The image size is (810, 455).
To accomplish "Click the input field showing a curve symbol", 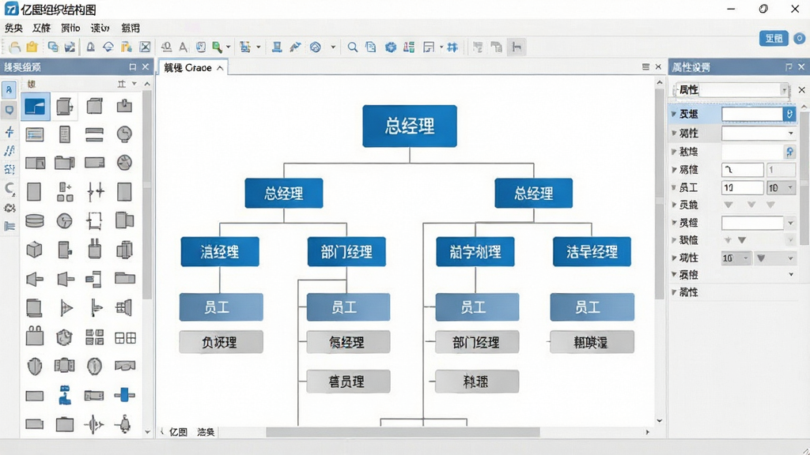I will pos(742,169).
